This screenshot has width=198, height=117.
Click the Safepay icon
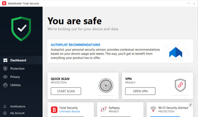pyautogui.click(x=103, y=109)
